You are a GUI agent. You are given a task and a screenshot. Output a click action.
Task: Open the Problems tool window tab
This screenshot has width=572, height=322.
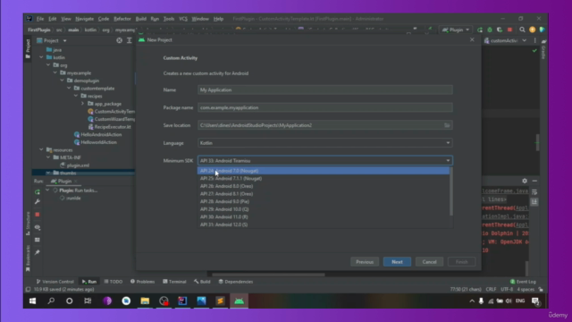143,282
